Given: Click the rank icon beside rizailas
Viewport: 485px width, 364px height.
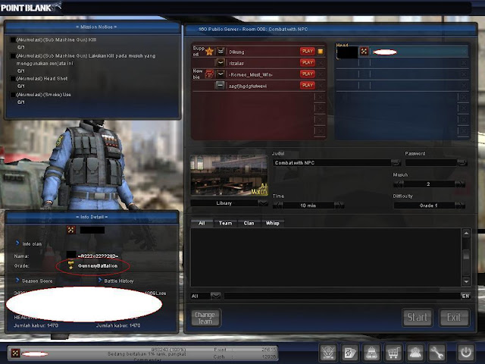Looking at the screenshot, I should (221, 63).
